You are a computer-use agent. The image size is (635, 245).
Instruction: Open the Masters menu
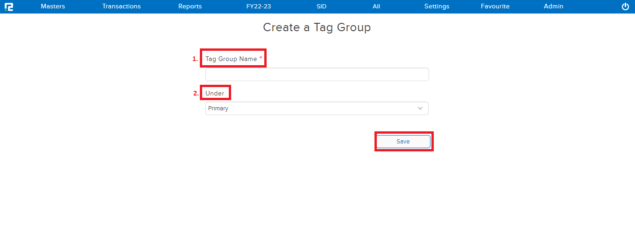click(x=53, y=7)
